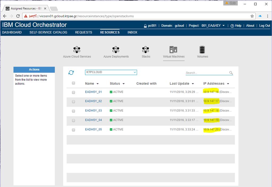The image size is (272, 187).
Task: Click the pc001 user name
Action: (x=152, y=26)
